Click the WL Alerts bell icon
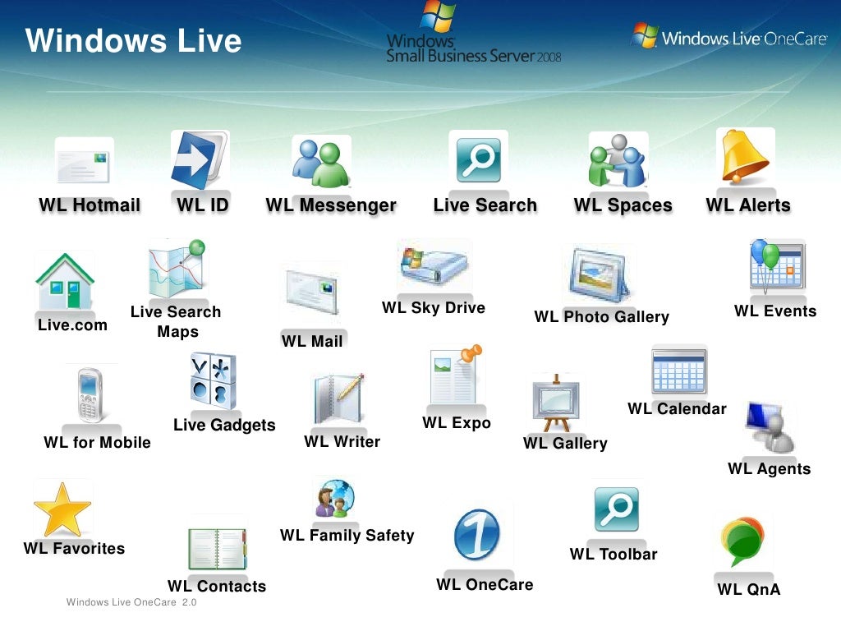 [x=744, y=156]
